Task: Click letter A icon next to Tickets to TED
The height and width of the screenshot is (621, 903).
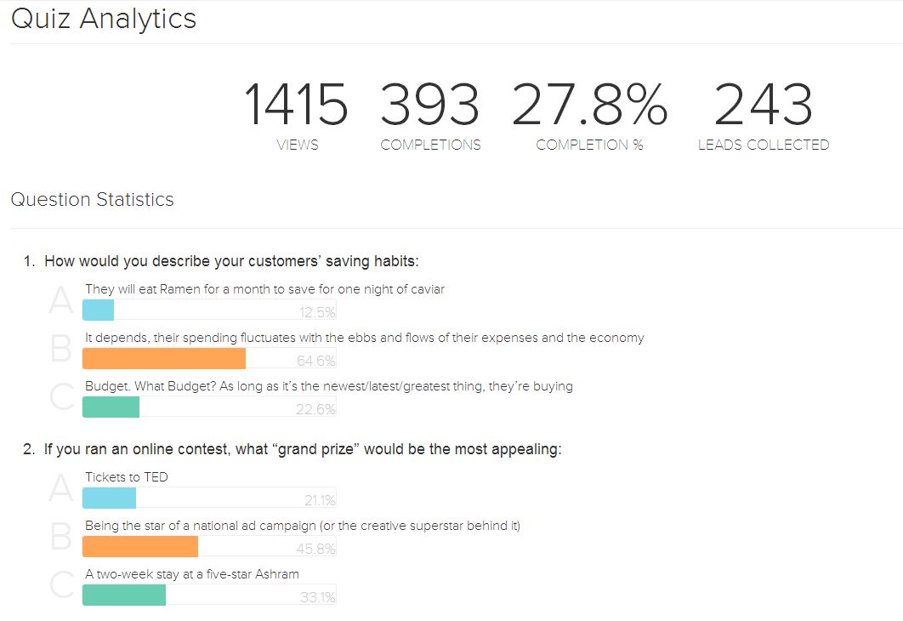Action: coord(61,488)
